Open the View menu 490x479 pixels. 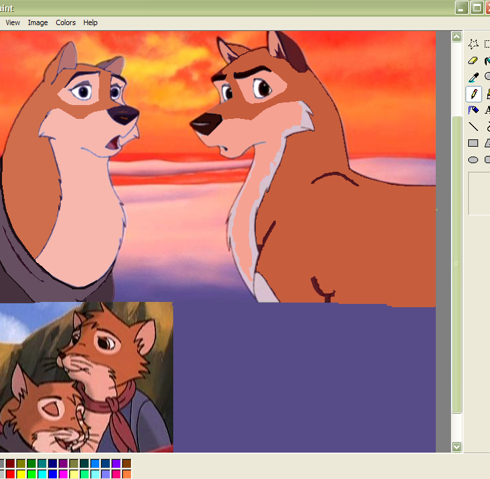13,22
